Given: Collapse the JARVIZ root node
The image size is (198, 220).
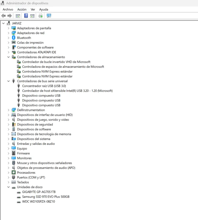Looking at the screenshot, I should coord(4,23).
